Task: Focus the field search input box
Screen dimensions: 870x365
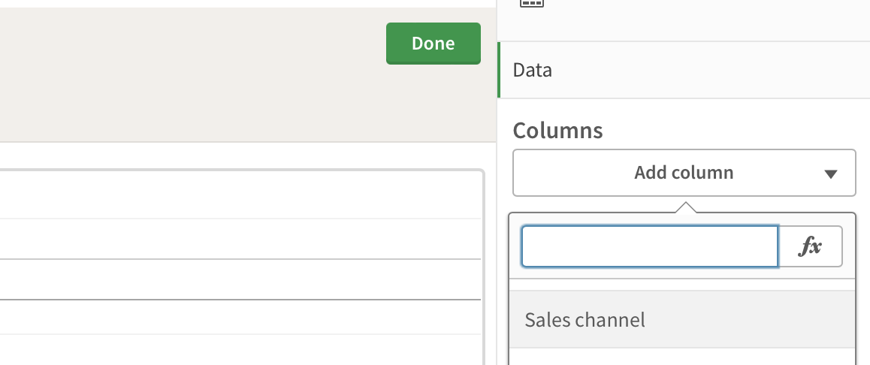Action: coord(650,246)
